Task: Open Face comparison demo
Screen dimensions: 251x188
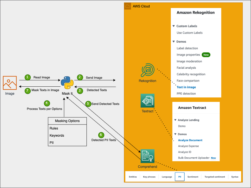Action: point(188,81)
